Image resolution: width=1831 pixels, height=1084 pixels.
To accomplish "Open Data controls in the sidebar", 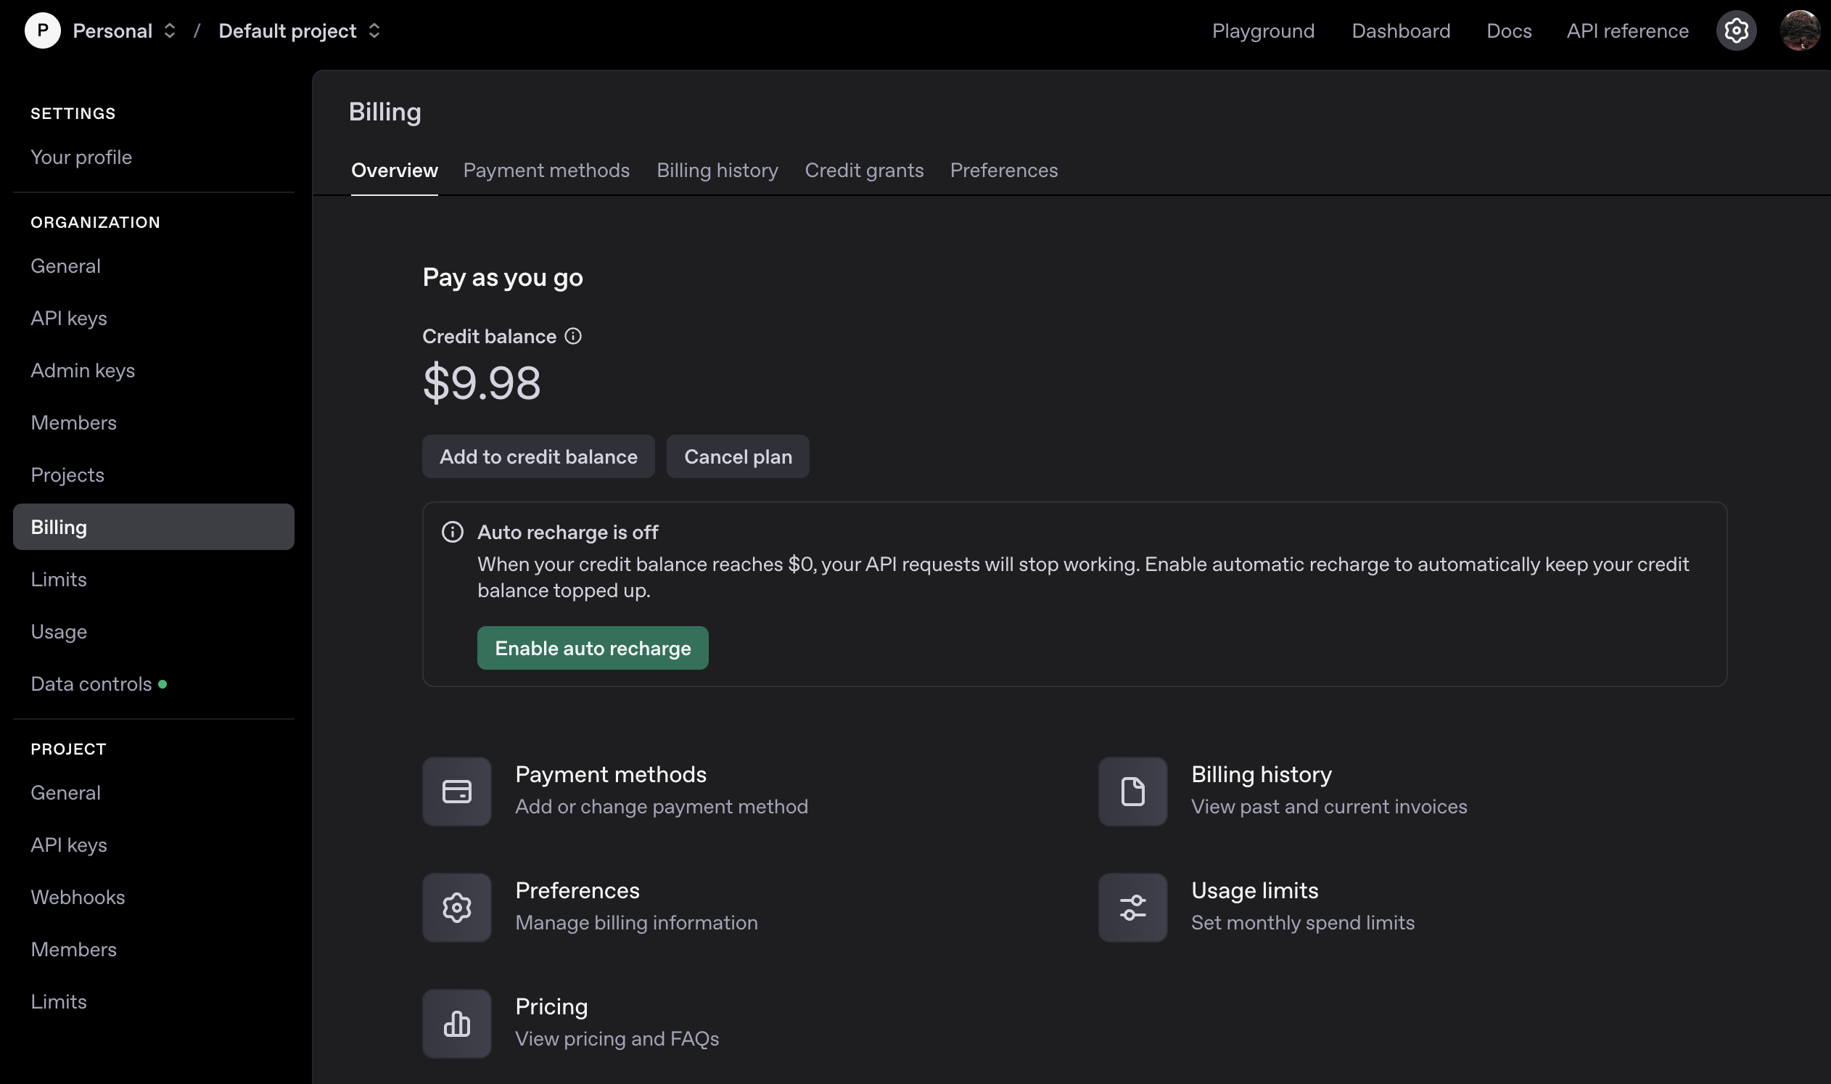I will [91, 683].
